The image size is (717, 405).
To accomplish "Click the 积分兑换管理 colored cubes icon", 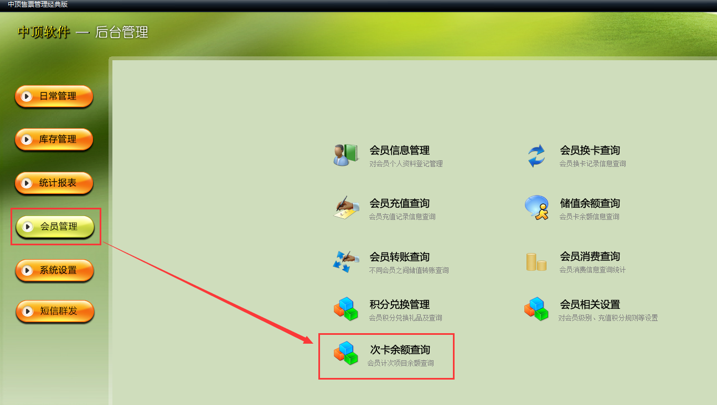I will 346,309.
